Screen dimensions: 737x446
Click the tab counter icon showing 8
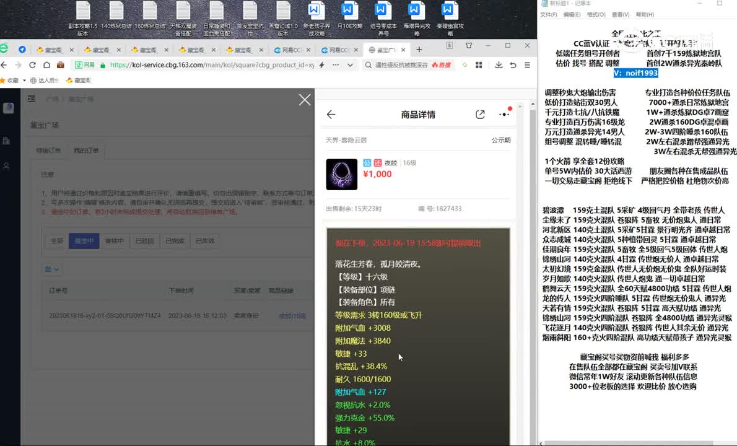coord(450,46)
